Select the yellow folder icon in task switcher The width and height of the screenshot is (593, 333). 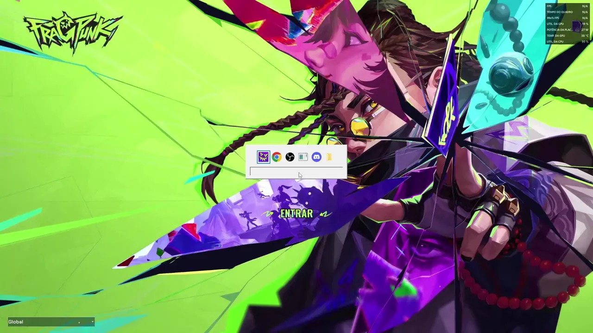[329, 157]
